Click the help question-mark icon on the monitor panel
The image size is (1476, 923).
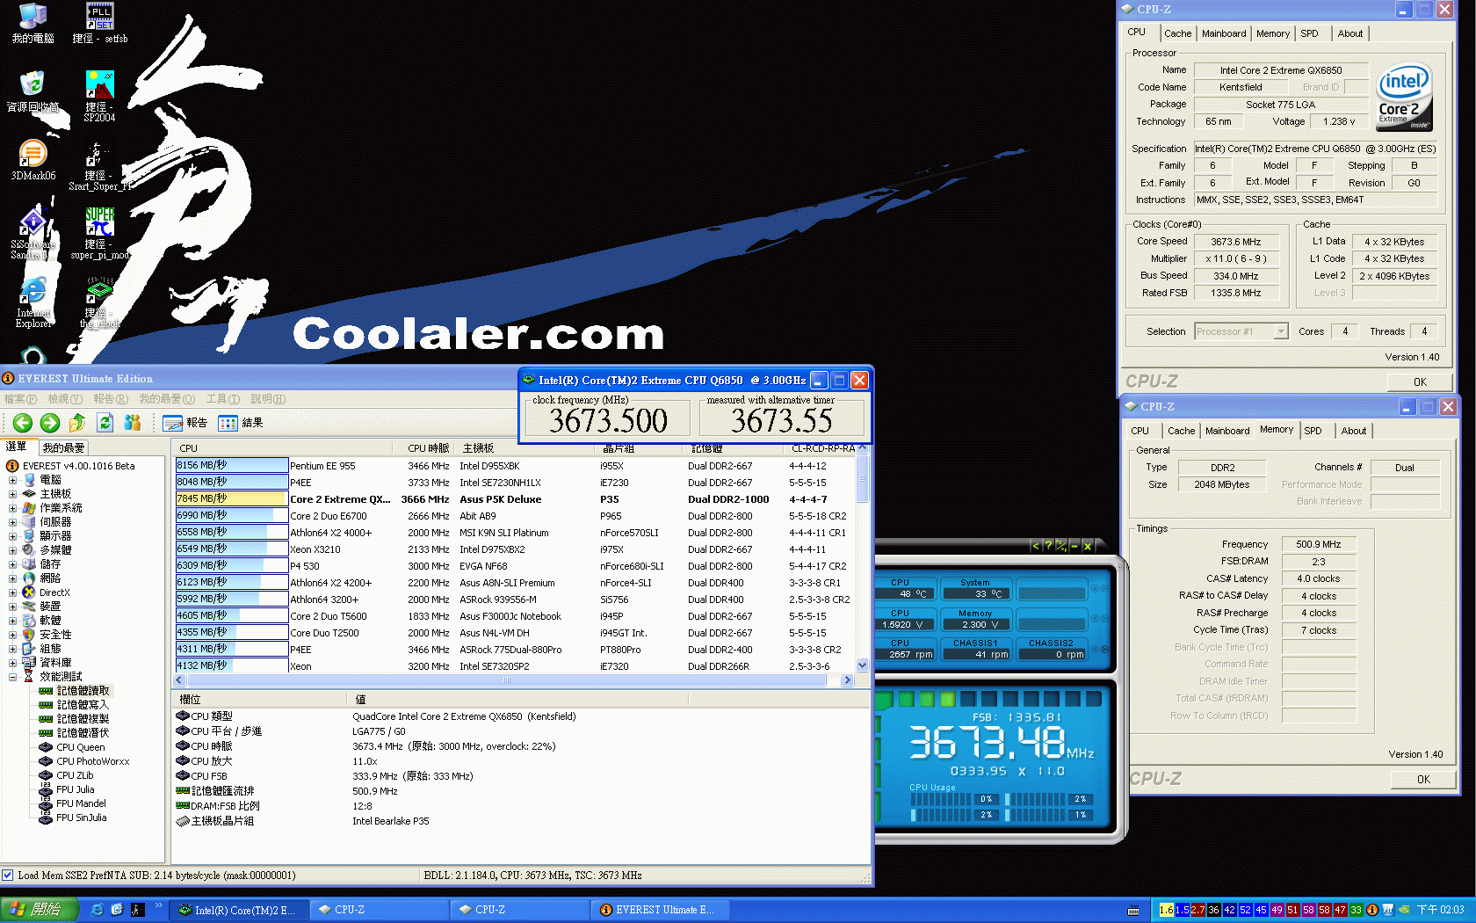pos(1048,546)
